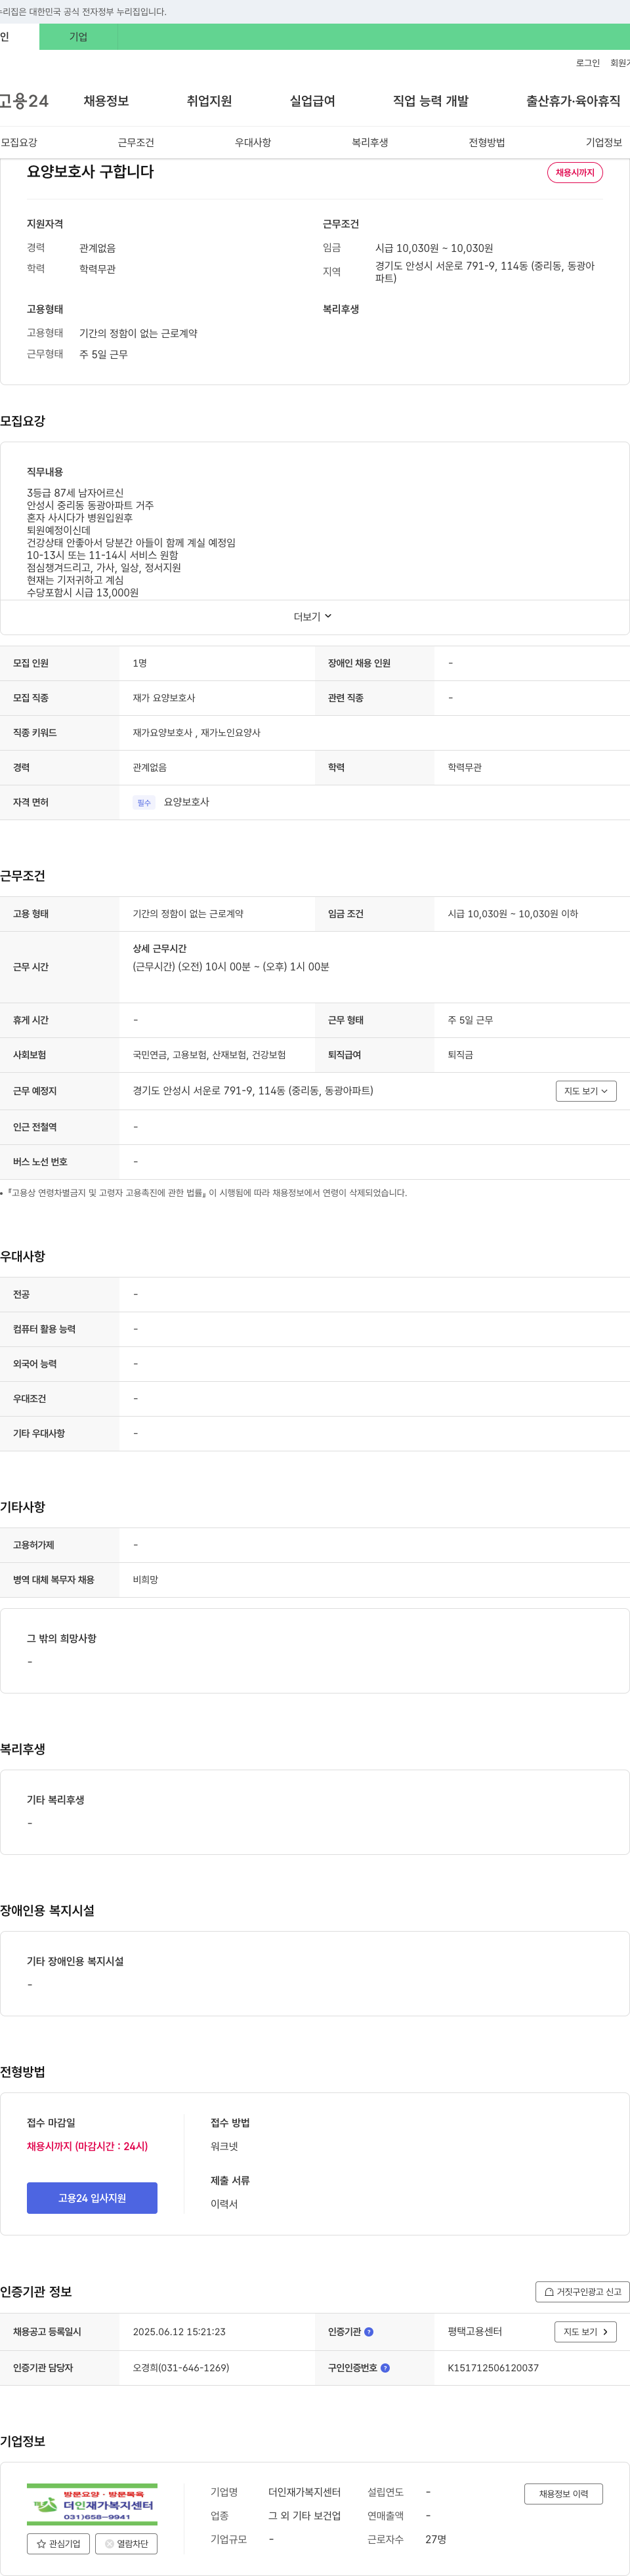630x2576 pixels.
Task: Open the 실업급여 menu
Action: point(312,101)
